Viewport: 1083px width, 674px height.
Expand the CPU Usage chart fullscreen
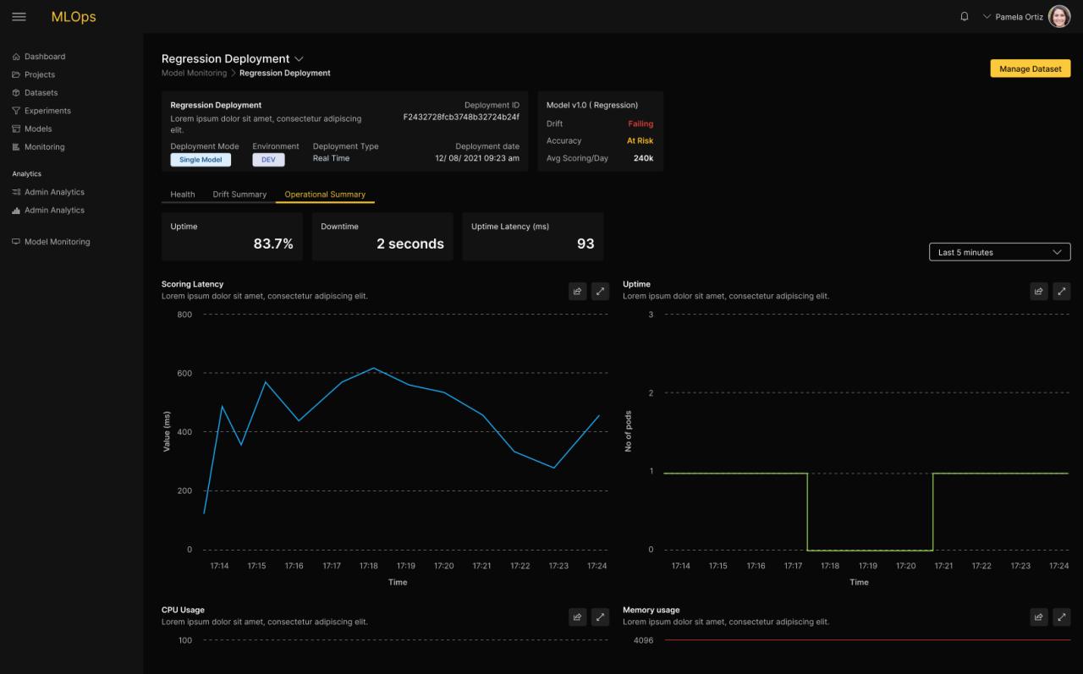(600, 617)
